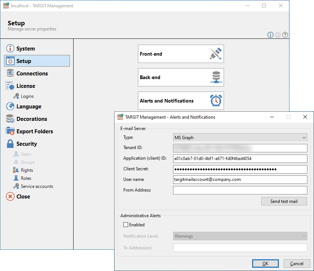
Task: Click the Client Secret field
Action: (240, 169)
